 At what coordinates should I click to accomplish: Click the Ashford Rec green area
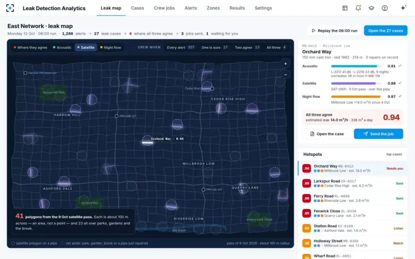(89, 203)
